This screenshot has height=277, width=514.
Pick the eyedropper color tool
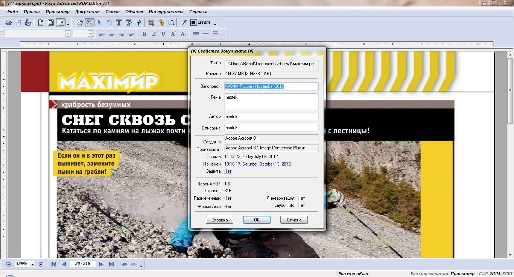pos(184,23)
